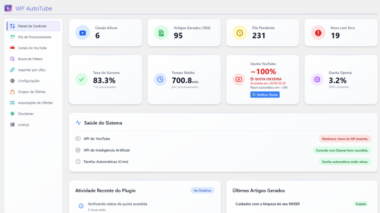Click 'Nenhuma chave de API inserida.' badge
Image resolution: width=380 pixels, height=213 pixels.
coord(345,139)
